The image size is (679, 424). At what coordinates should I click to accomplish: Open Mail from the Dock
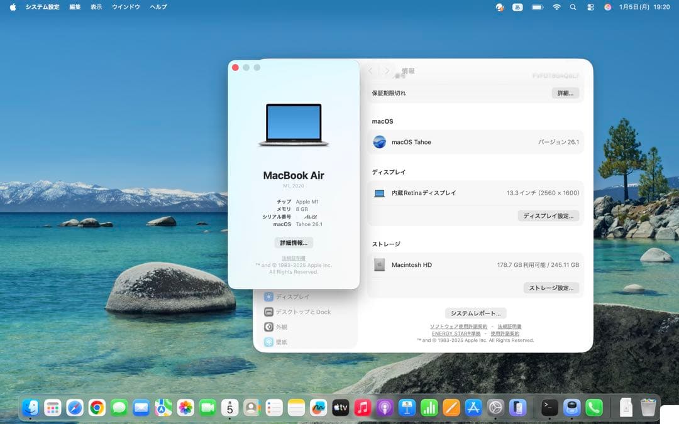[141, 408]
